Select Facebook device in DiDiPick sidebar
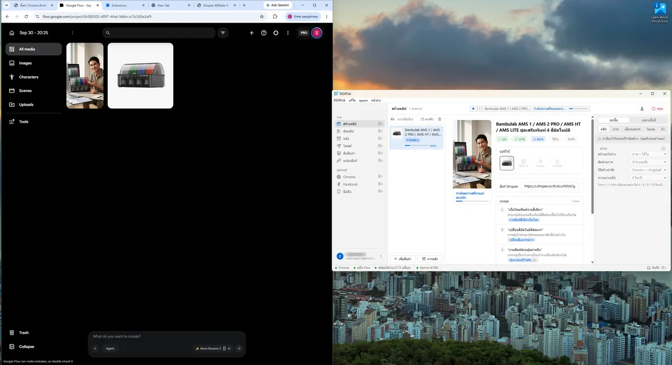The height and width of the screenshot is (365, 672). coord(361,184)
